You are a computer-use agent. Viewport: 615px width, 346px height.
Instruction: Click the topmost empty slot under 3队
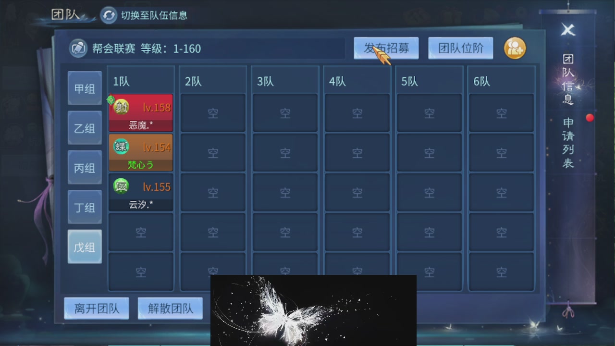[285, 113]
